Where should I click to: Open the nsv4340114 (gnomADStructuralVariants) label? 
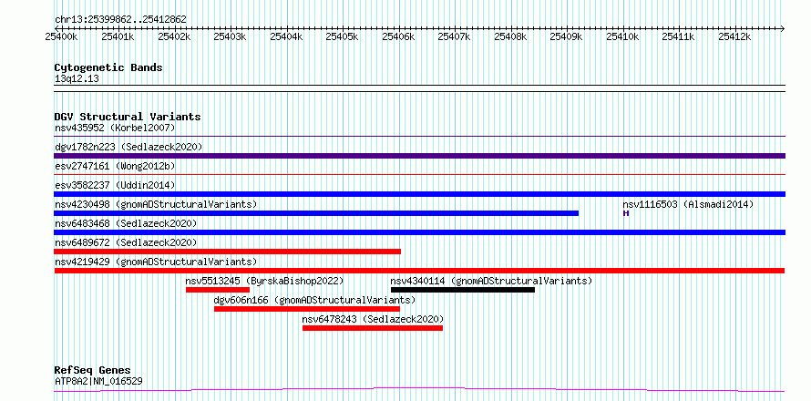(x=491, y=281)
